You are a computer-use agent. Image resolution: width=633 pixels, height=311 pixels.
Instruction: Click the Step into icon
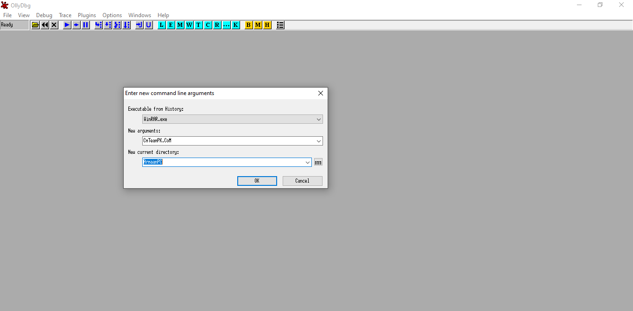99,25
